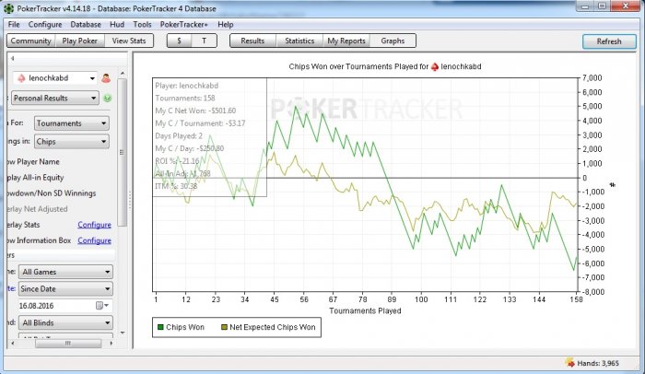This screenshot has width=645, height=374.
Task: Switch to the Statistics tab
Action: pos(299,41)
